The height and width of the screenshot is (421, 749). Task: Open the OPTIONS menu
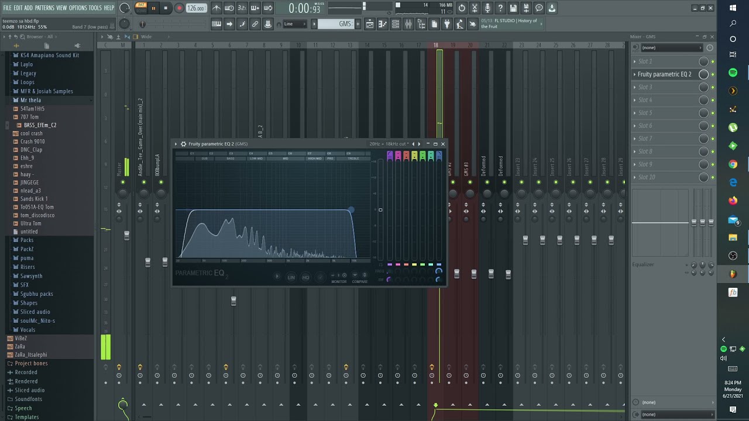78,8
